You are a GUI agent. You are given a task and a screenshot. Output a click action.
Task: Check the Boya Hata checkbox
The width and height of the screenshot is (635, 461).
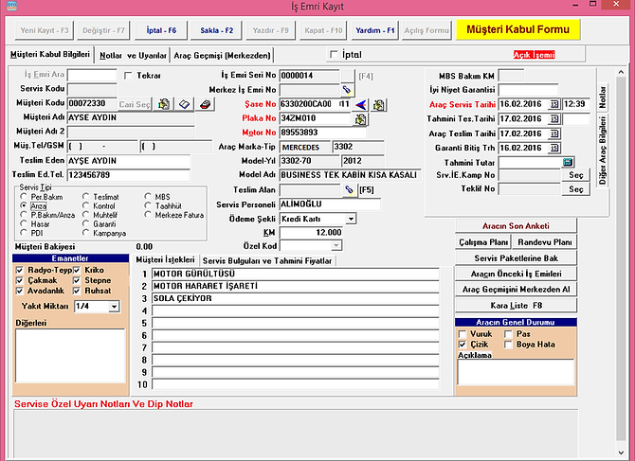coord(508,345)
